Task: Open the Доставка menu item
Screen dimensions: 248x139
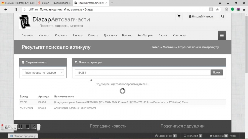Action: [x=110, y=35]
